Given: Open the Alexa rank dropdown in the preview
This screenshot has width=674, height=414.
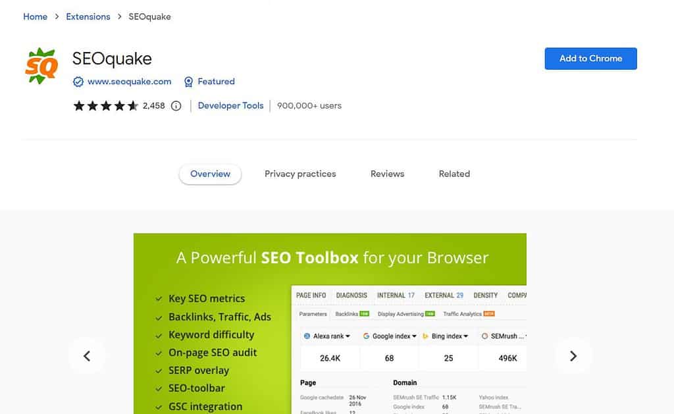Looking at the screenshot, I should pyautogui.click(x=328, y=336).
